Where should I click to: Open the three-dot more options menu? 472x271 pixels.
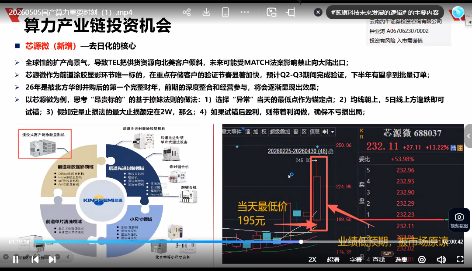pos(245,12)
